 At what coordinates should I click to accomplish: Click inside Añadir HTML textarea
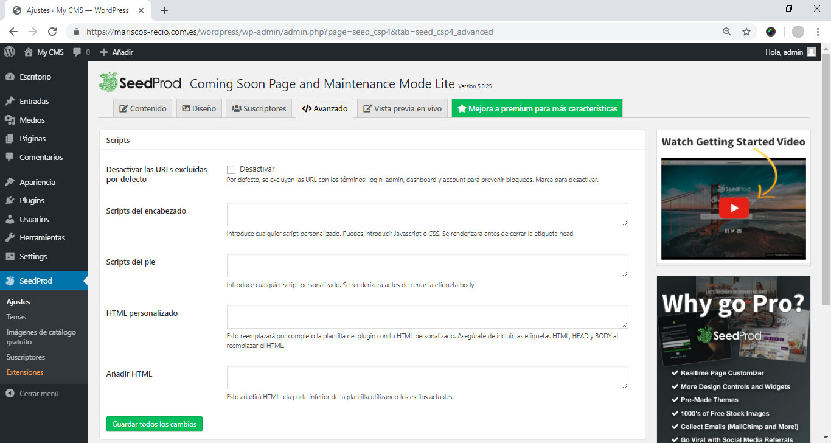pos(427,377)
